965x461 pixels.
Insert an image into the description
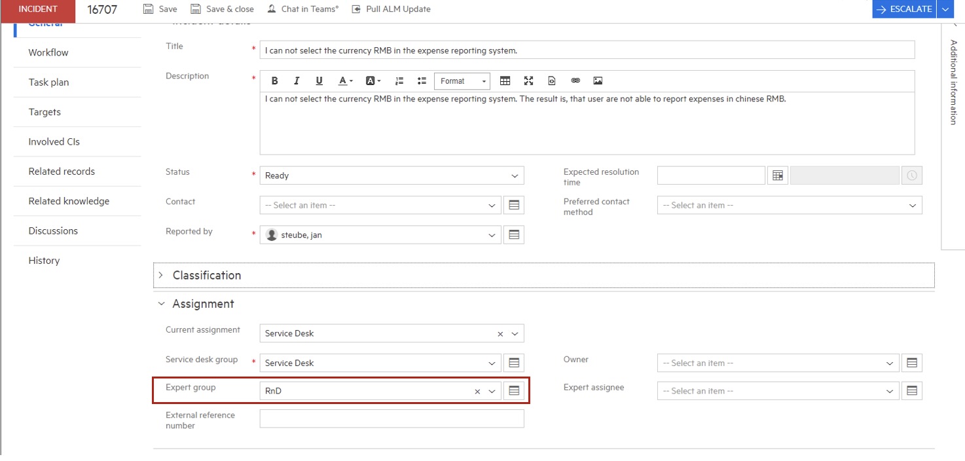(597, 80)
